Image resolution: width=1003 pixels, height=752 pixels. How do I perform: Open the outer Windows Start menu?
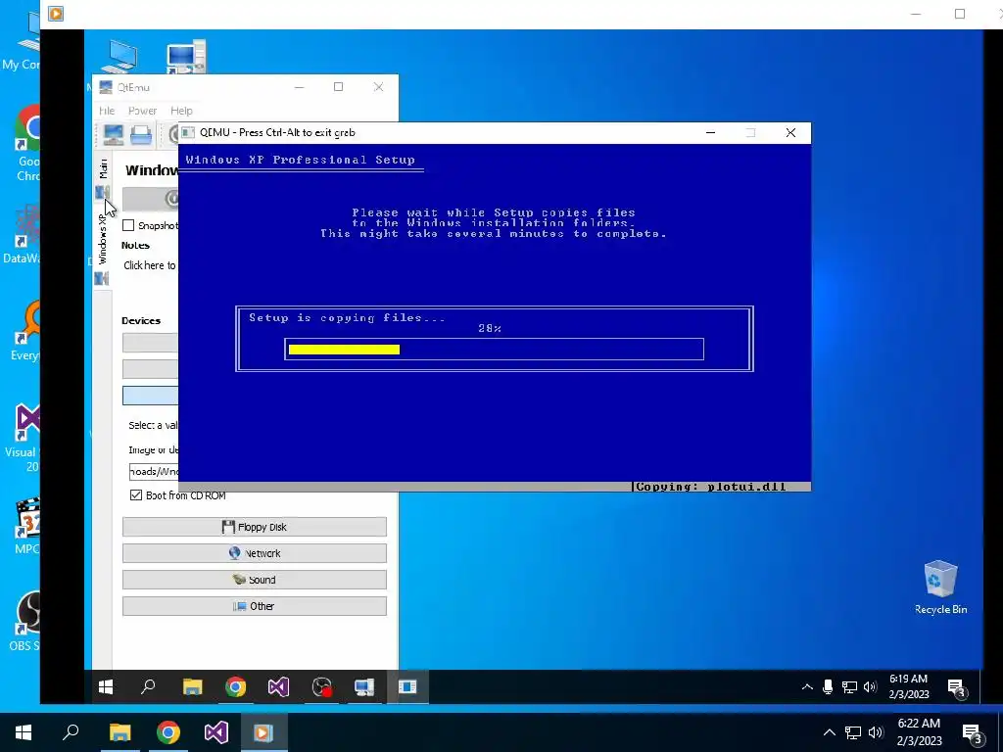coord(24,732)
